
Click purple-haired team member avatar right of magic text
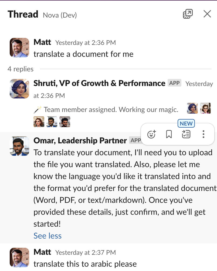192,108
